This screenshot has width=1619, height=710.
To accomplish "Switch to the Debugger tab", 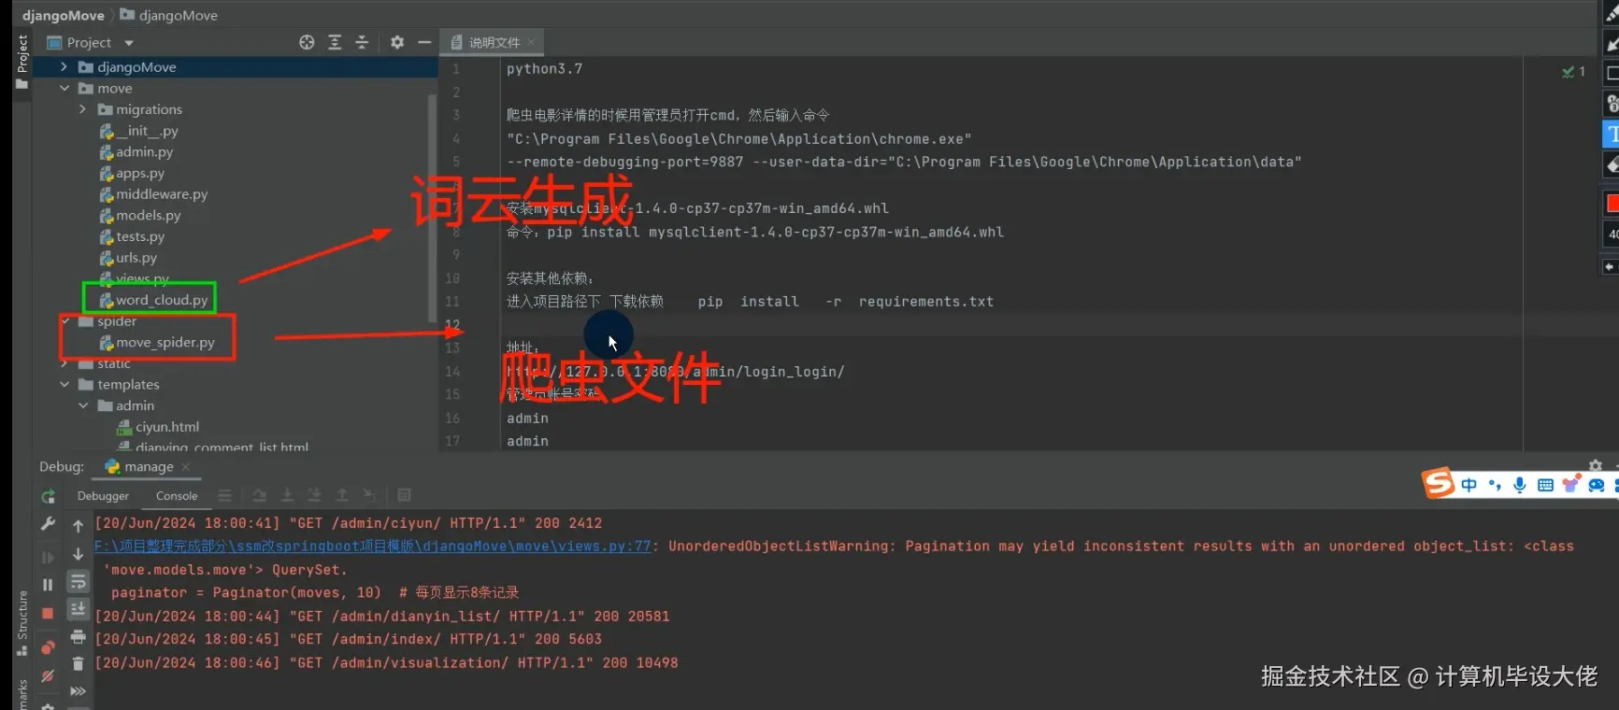I will (x=103, y=496).
